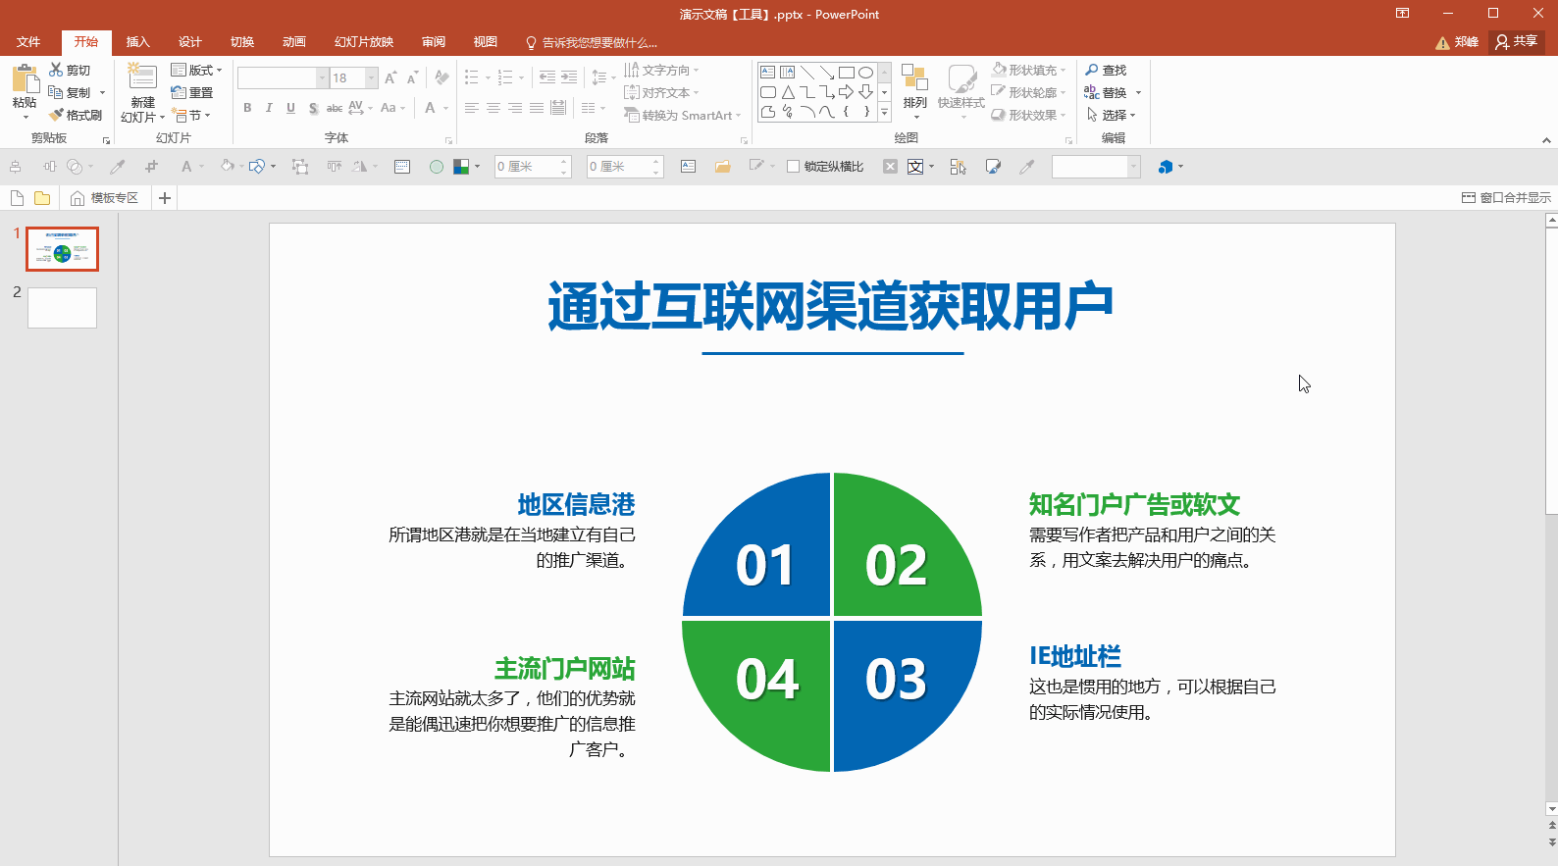The width and height of the screenshot is (1558, 866).
Task: Toggle text shadow (S)
Action: click(x=313, y=108)
